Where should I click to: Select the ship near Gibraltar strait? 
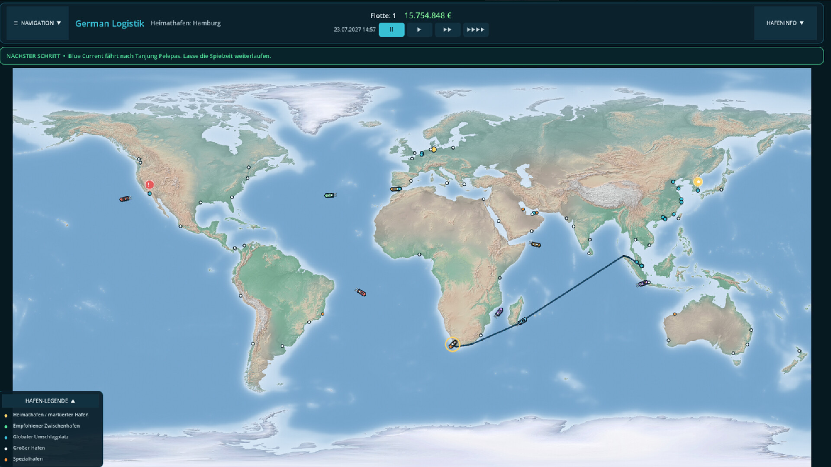click(x=396, y=189)
